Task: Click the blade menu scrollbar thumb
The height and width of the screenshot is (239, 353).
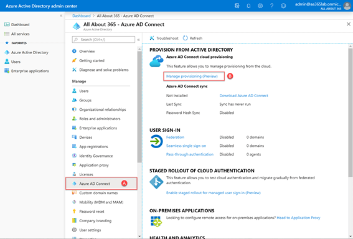Action: 139,107
